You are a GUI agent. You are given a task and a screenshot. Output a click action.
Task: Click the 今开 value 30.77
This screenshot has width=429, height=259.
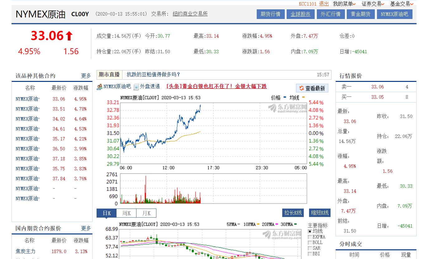tap(164, 36)
